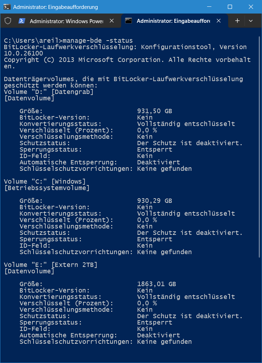Click the Volume "D:" [Datengrab] heading
262x363 pixels.
[49, 92]
